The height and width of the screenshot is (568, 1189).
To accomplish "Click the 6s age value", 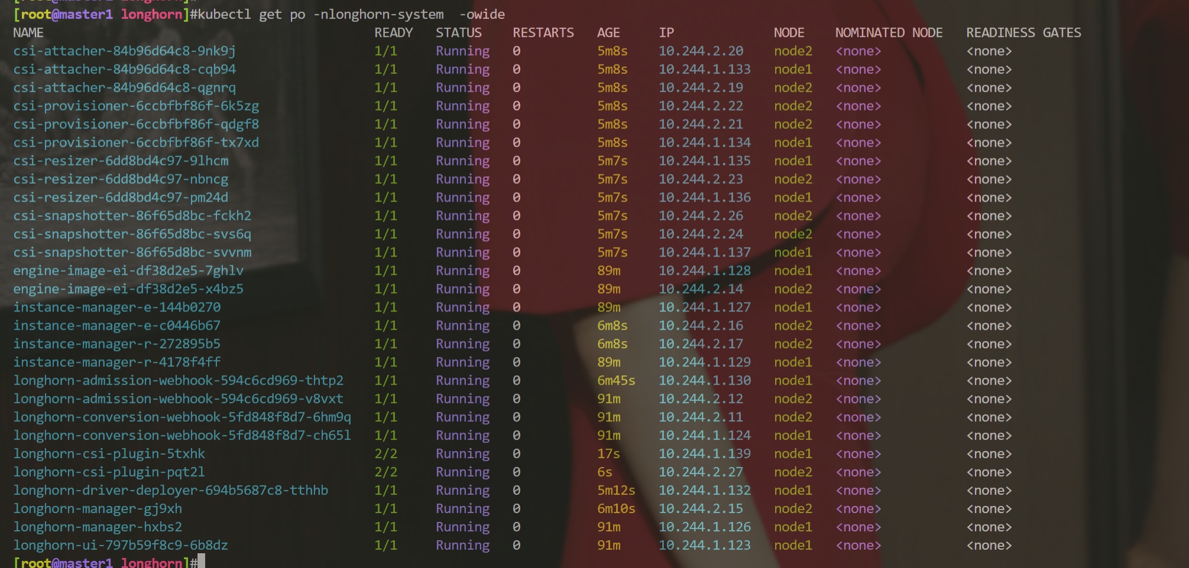I will [x=605, y=472].
